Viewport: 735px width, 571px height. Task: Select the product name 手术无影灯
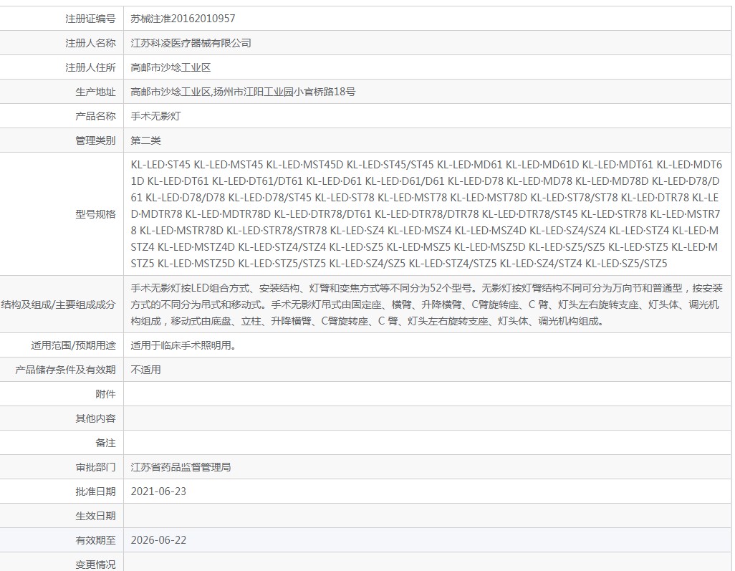pos(155,116)
